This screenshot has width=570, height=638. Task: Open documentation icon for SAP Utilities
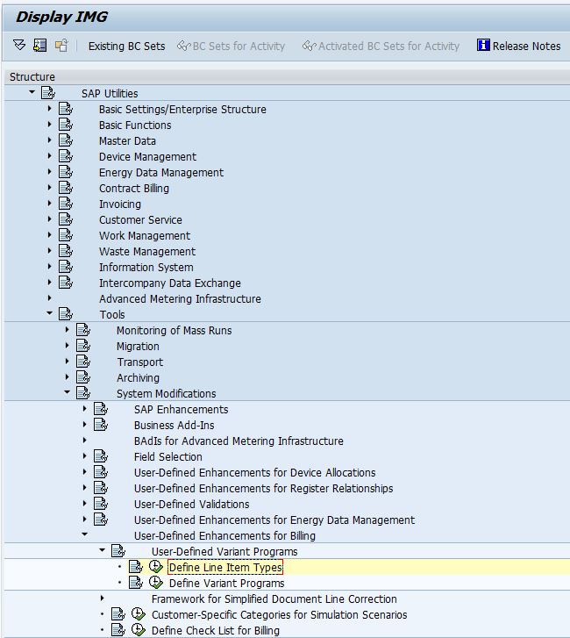pyautogui.click(x=48, y=93)
